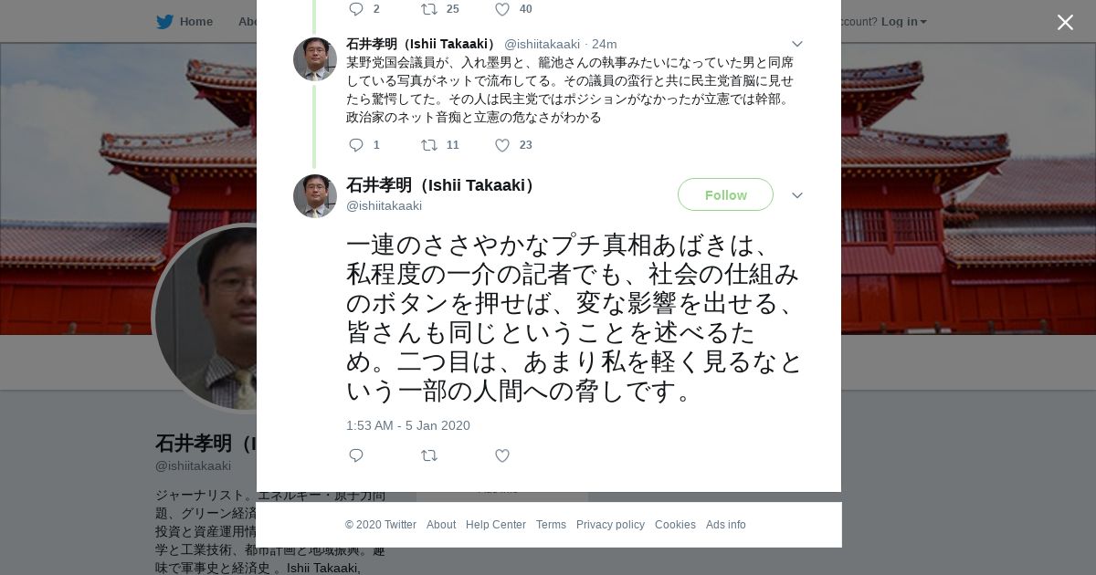Reply to the main tweet from 5 Jan 2020
Viewport: 1096px width, 575px height.
click(356, 455)
